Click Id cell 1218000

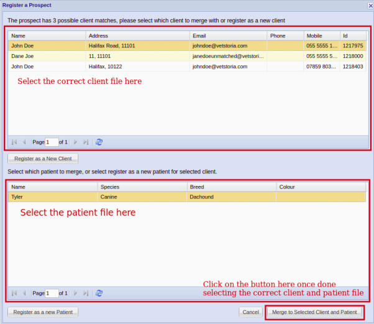point(353,56)
